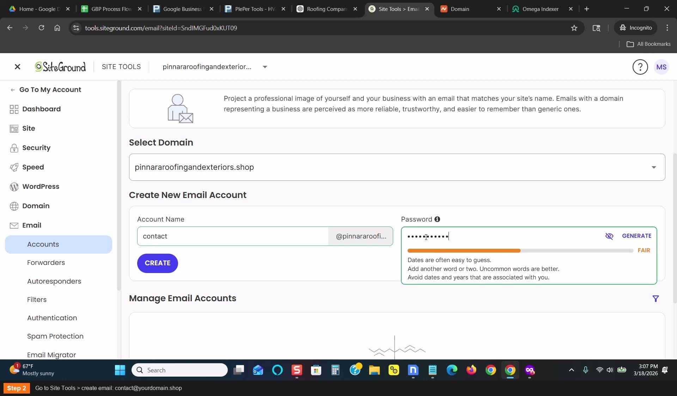
Task: Click the Account Name input field
Action: (x=233, y=236)
